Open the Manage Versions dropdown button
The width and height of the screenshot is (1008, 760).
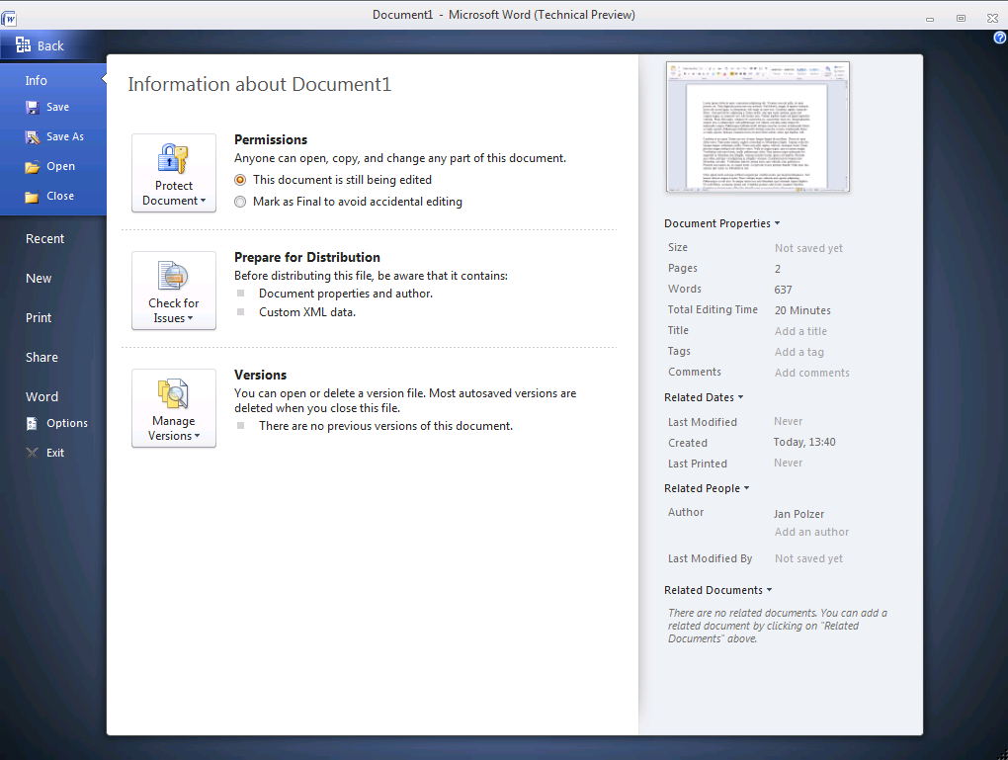tap(174, 408)
